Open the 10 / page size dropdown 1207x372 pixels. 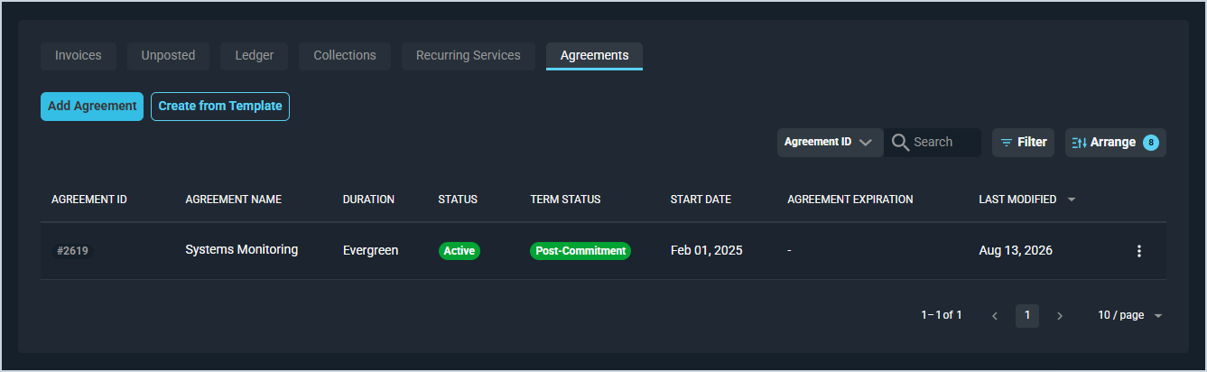click(x=1129, y=315)
